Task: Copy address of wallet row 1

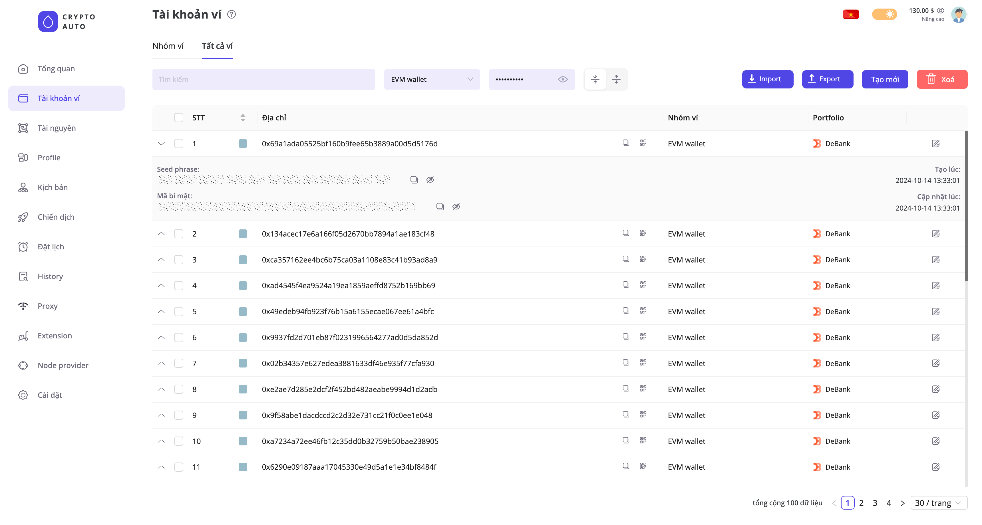Action: coord(625,143)
